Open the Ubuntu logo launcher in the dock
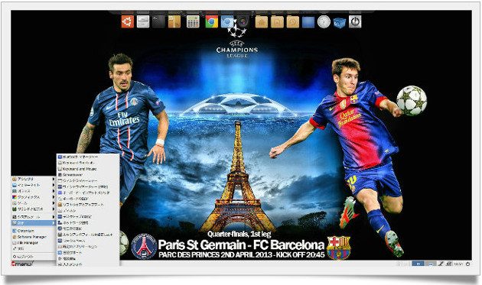This screenshot has width=482, height=285. click(128, 22)
